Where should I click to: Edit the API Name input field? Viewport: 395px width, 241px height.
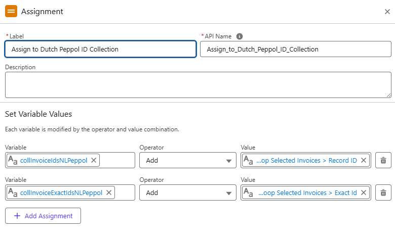(296, 49)
